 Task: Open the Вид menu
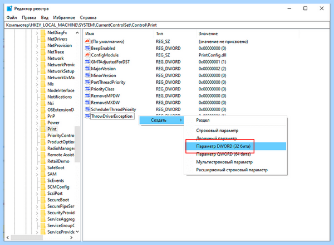(x=45, y=17)
